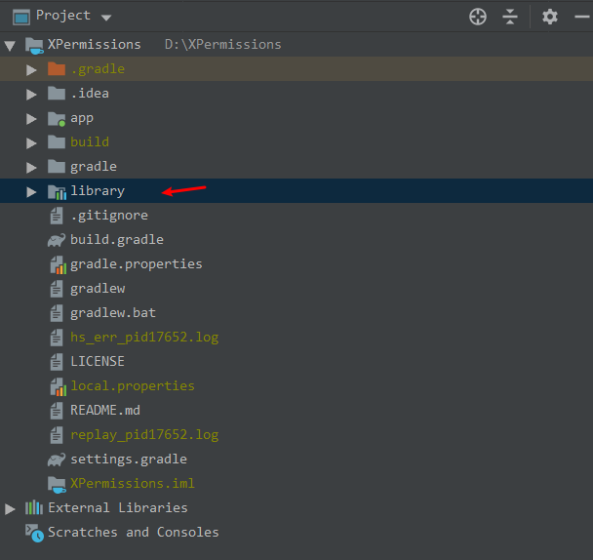Expand the library module
Viewport: 593px width, 560px height.
pyautogui.click(x=31, y=192)
